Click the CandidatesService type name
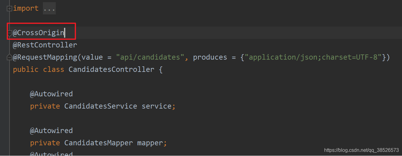 101,106
